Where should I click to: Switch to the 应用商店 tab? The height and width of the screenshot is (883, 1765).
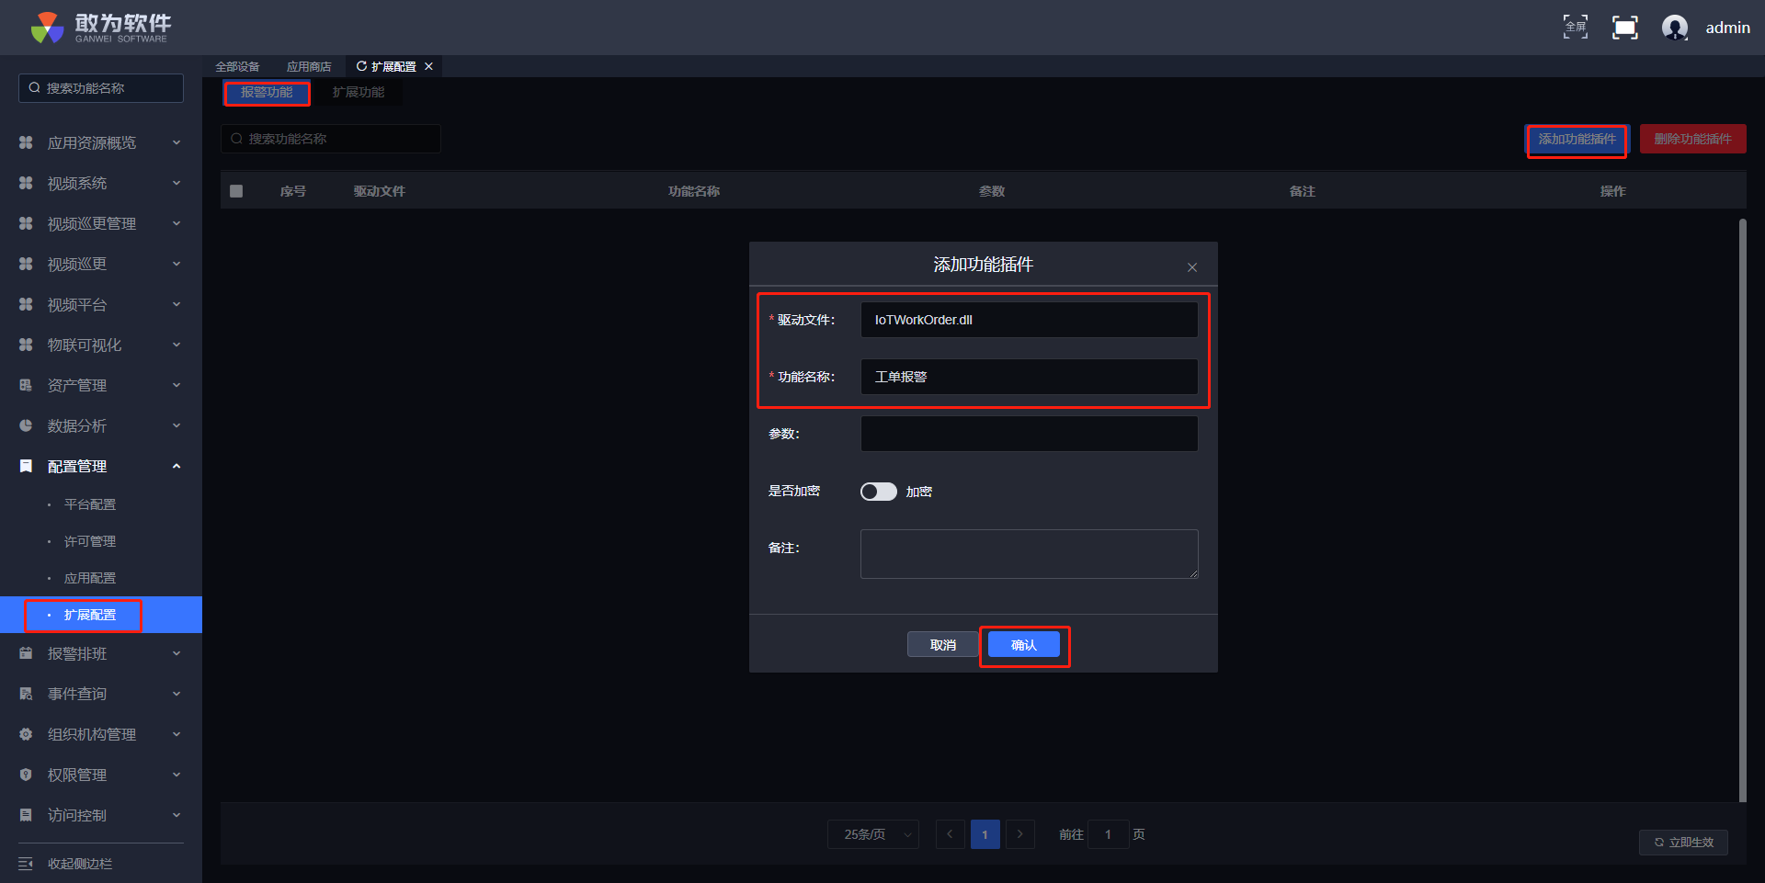tap(309, 66)
